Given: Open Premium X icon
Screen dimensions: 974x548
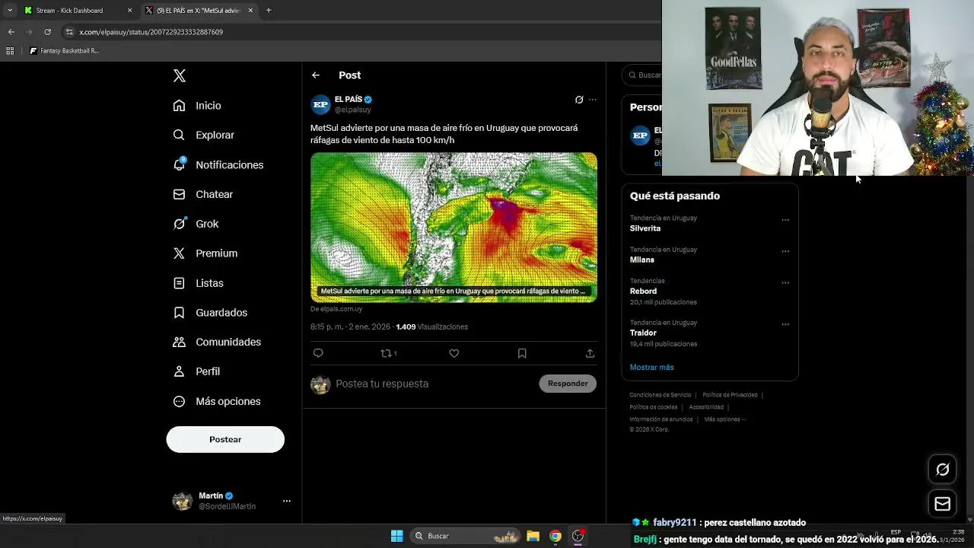Looking at the screenshot, I should point(179,253).
